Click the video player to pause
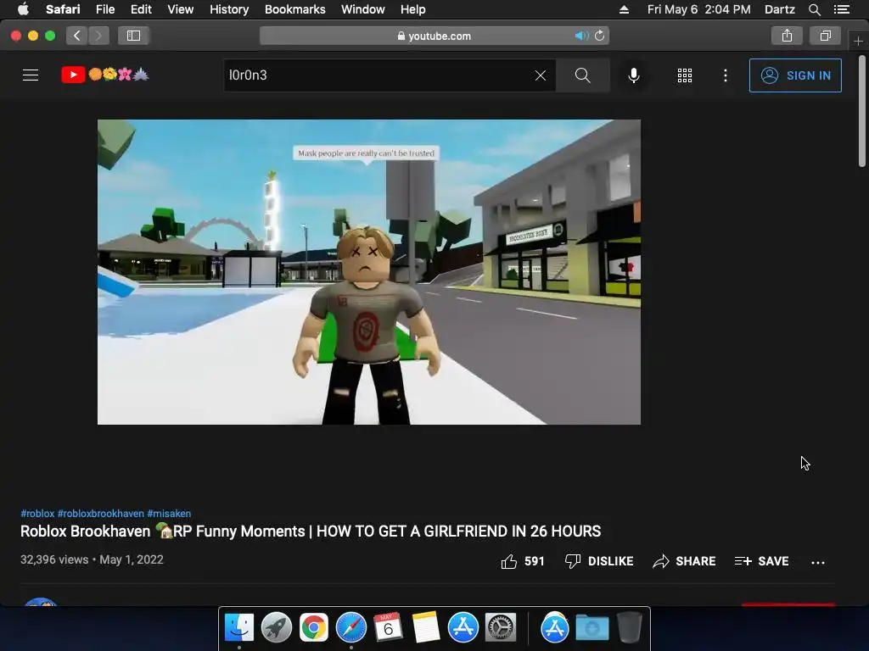The width and height of the screenshot is (869, 651). (369, 272)
